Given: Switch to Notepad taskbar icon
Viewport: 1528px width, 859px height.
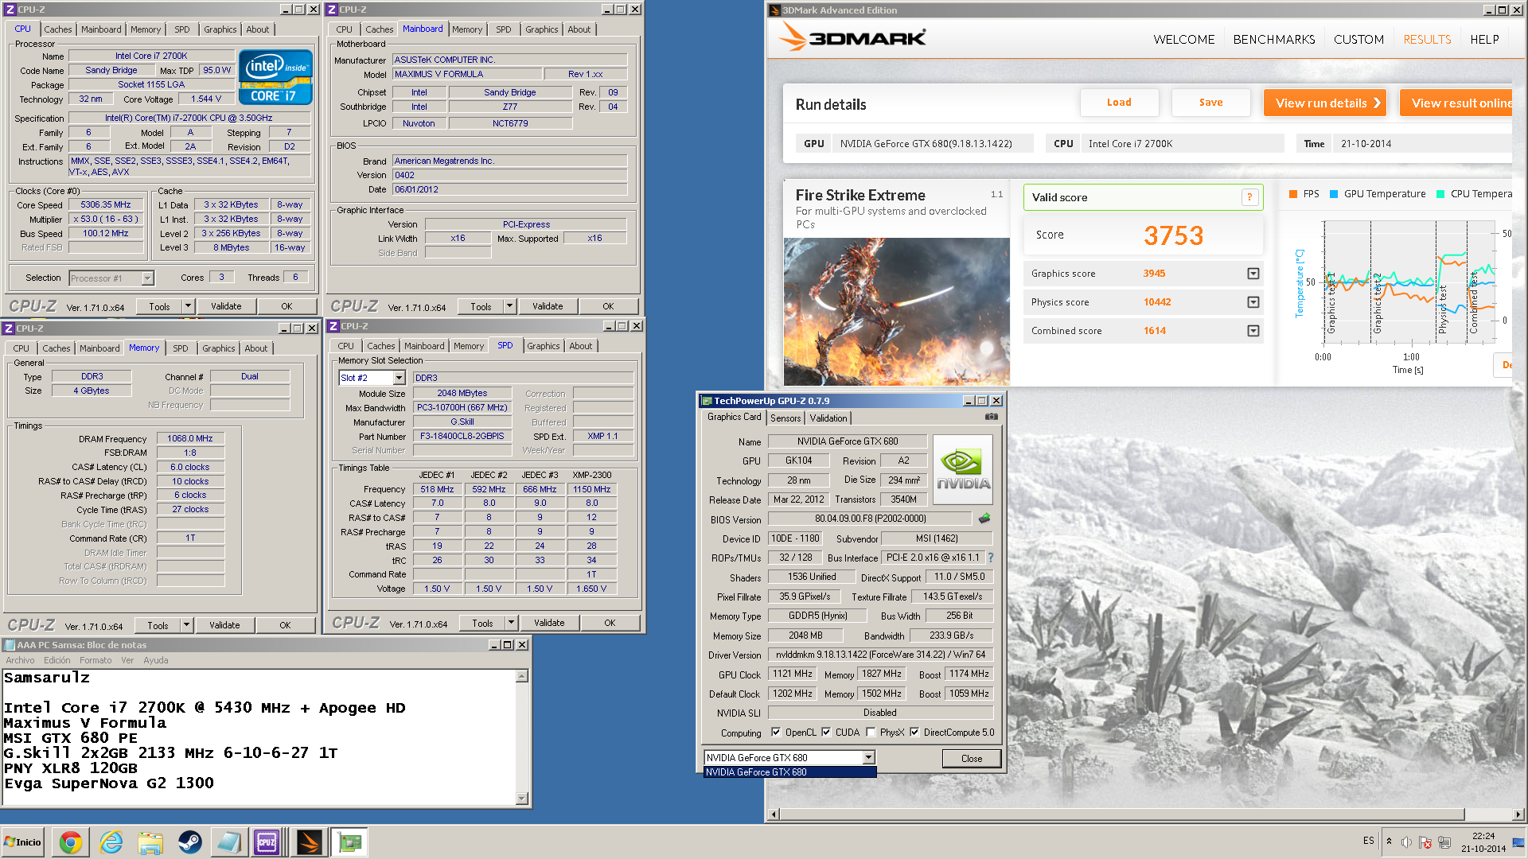Looking at the screenshot, I should [x=228, y=842].
